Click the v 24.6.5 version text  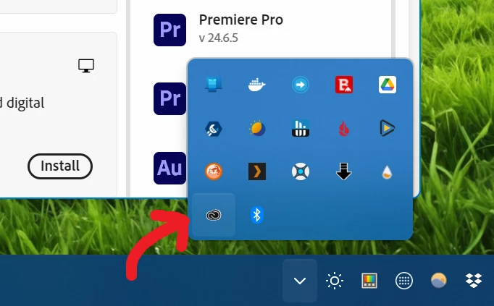click(218, 38)
